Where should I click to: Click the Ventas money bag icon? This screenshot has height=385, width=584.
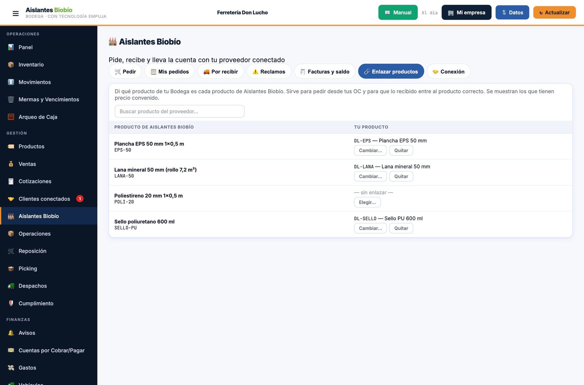point(11,164)
